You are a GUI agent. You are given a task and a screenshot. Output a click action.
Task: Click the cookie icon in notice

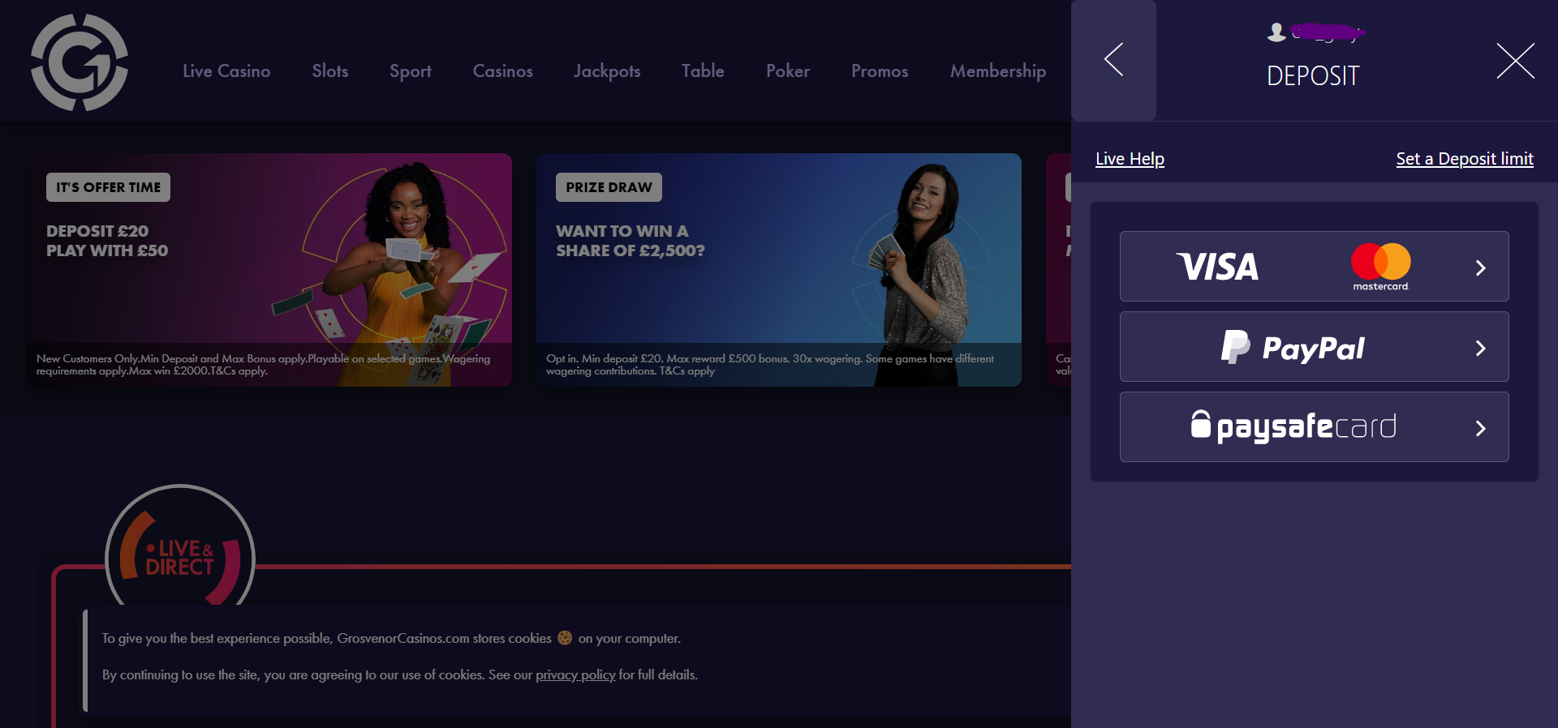[x=565, y=638]
